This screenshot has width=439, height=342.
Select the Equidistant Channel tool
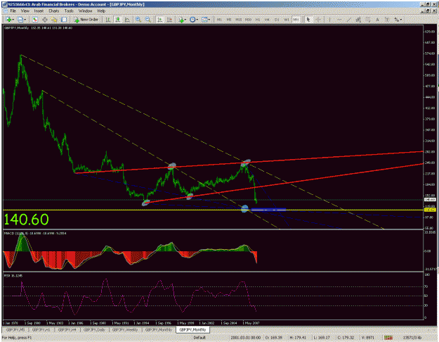[x=358, y=20]
